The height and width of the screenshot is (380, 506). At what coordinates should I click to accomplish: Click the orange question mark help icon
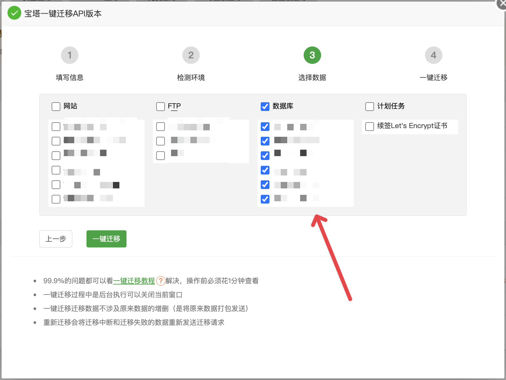[160, 281]
